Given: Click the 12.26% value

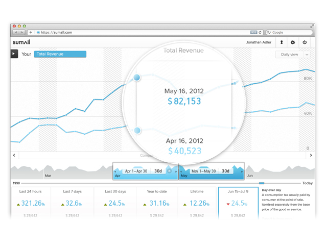Looking at the screenshot, I should coord(199,203).
